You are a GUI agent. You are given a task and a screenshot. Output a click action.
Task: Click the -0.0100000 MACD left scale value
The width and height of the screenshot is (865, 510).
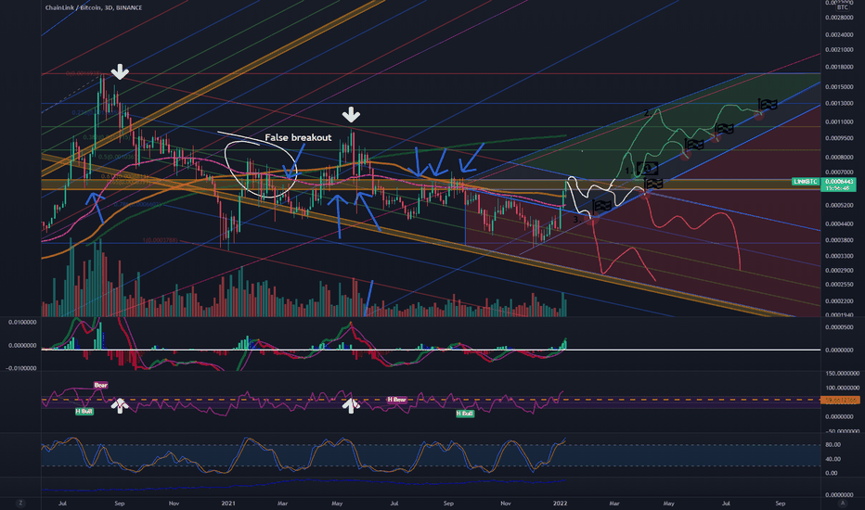21,368
